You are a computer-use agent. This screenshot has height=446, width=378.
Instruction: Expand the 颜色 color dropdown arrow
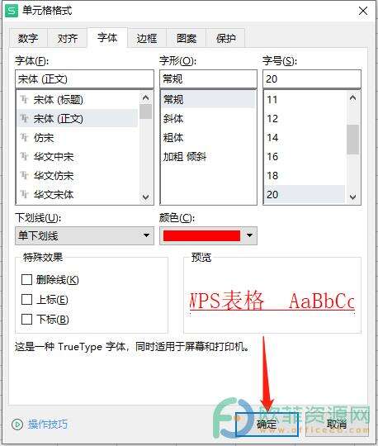249,235
